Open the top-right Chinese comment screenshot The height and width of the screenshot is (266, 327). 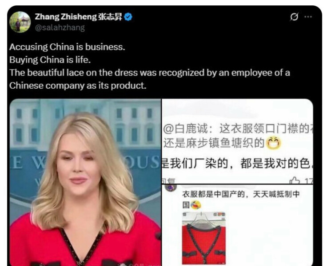pos(237,141)
